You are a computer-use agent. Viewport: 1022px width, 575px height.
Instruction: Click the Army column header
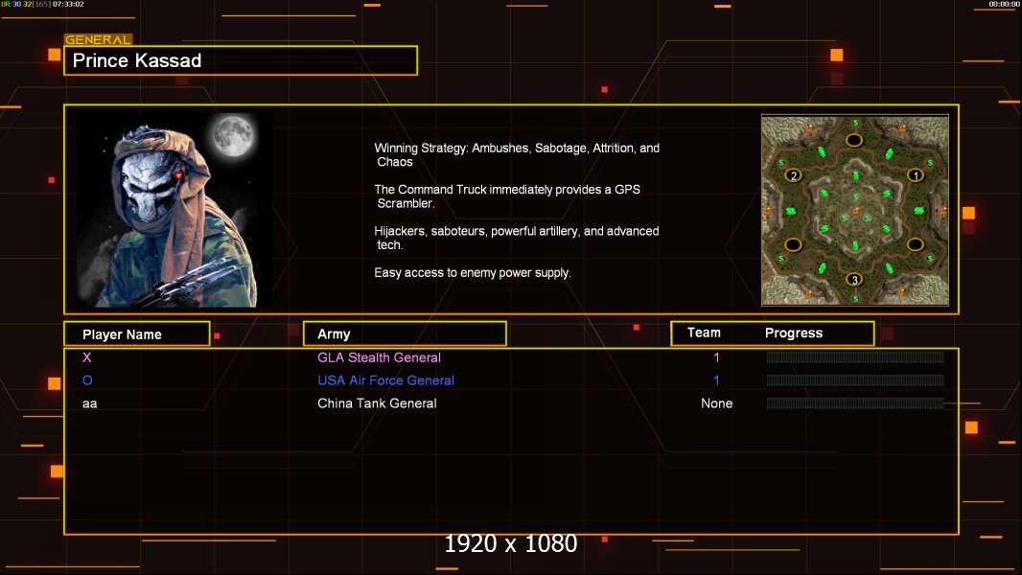[x=405, y=334]
